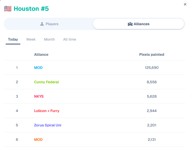This screenshot has width=191, height=148.
Task: Click the US flag icon
Action: 8,9
